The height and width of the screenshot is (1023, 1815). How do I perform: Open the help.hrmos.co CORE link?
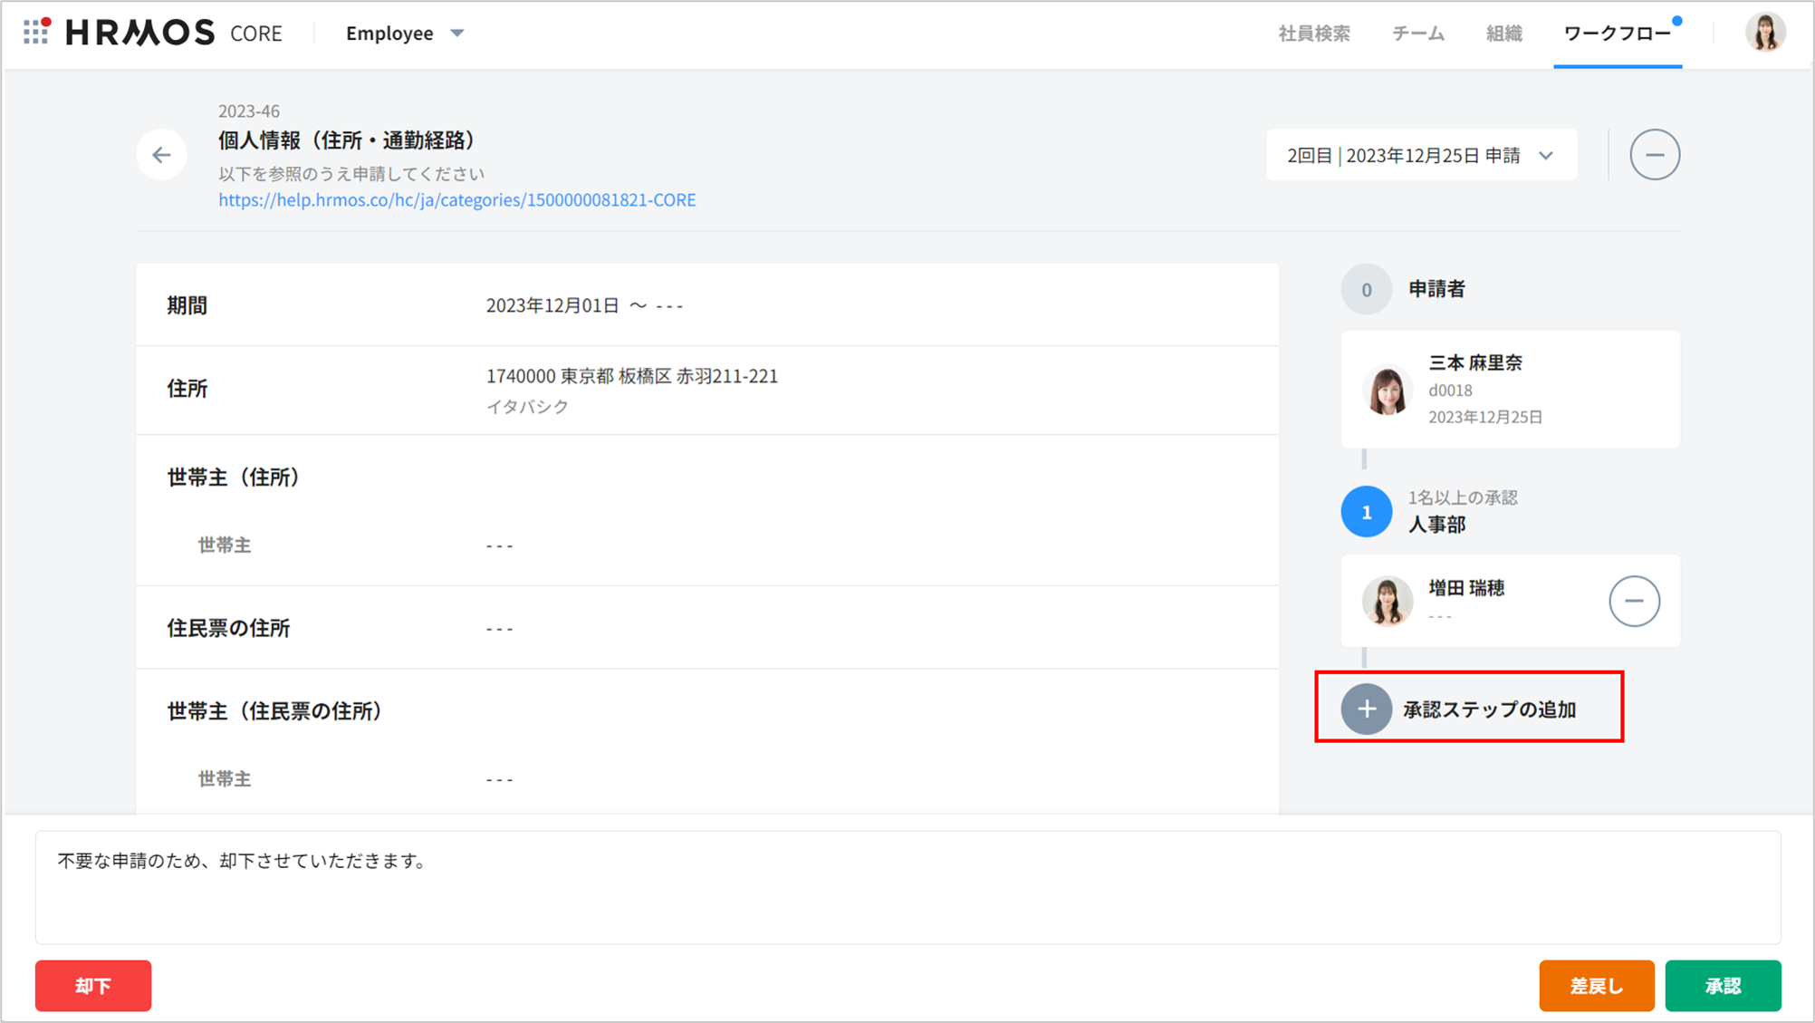pos(456,199)
